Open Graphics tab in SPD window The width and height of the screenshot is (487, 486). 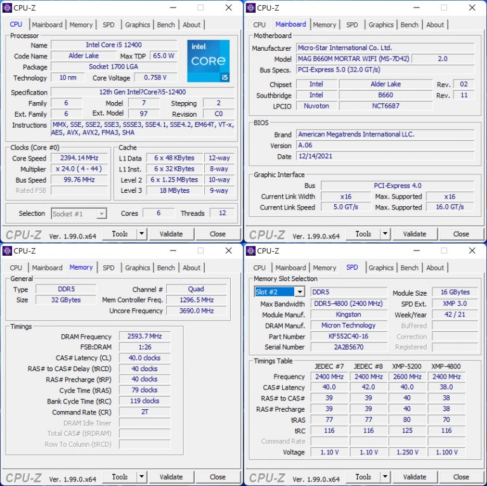pyautogui.click(x=381, y=268)
